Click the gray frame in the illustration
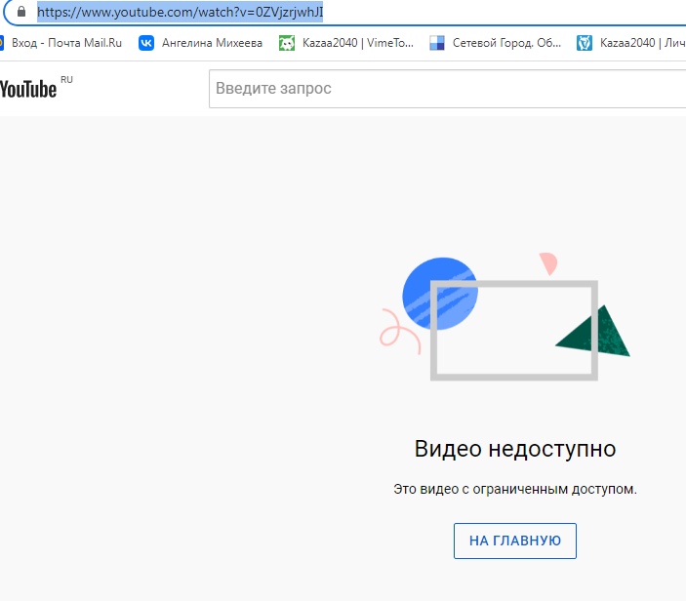The height and width of the screenshot is (601, 686). pos(514,285)
